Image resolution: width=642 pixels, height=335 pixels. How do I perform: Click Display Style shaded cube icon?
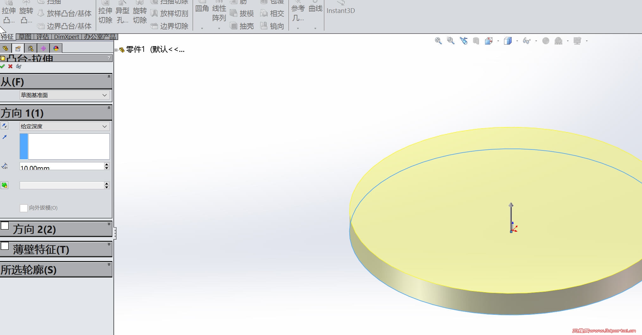tap(508, 41)
